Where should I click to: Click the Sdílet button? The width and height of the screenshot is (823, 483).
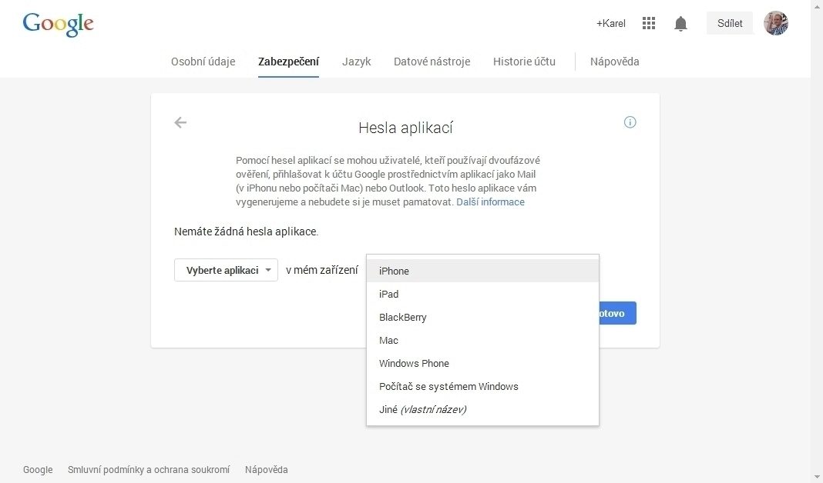point(730,23)
